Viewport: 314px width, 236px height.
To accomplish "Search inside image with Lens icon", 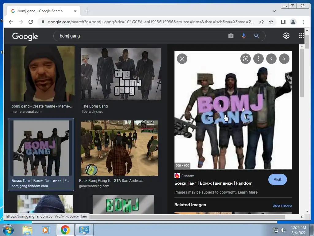I will [246, 59].
